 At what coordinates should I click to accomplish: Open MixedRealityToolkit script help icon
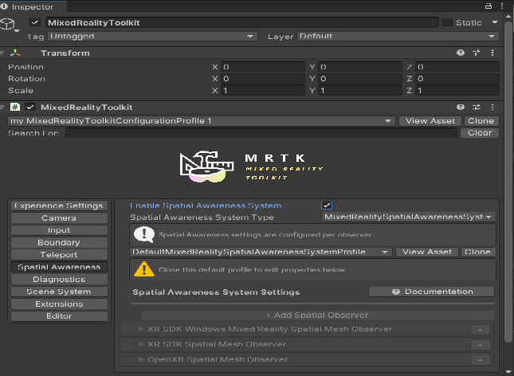coord(461,107)
